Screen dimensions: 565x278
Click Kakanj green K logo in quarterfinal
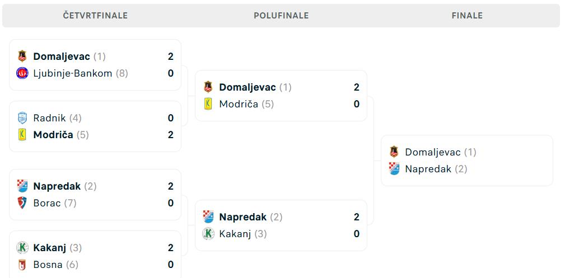(x=22, y=248)
